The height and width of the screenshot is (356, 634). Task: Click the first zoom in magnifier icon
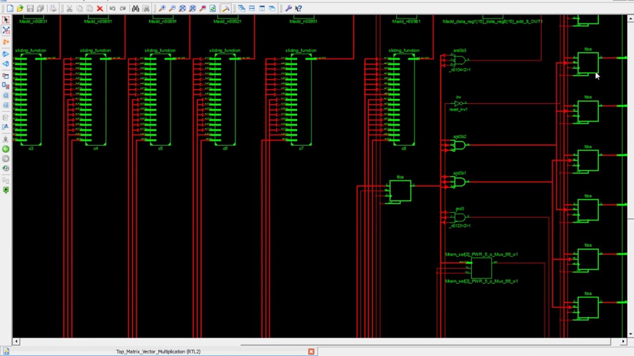162,8
